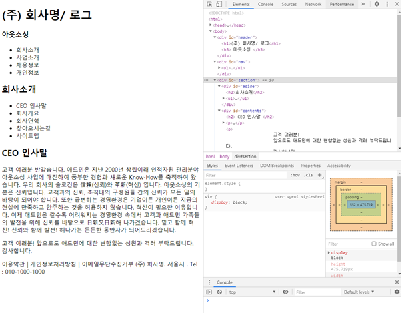Open the top context dropdown
Image resolution: width=404 pixels, height=313 pixels.
252,292
